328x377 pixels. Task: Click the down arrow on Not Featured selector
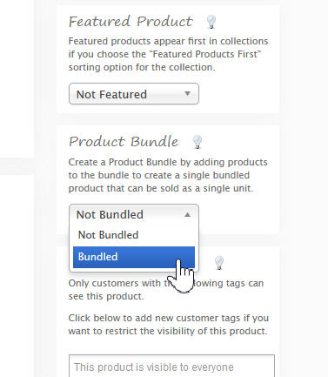click(x=187, y=93)
